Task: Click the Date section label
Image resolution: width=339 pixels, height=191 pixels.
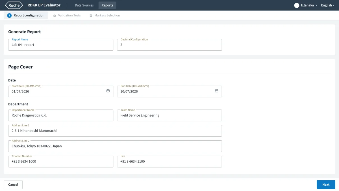Action: pos(12,80)
